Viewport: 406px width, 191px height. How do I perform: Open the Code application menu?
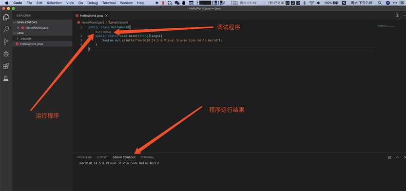point(18,3)
